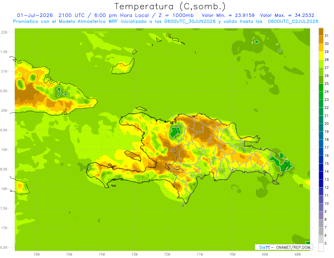The height and width of the screenshot is (258, 334).
Task: Click the '25' color scale label
Action: 327,84
